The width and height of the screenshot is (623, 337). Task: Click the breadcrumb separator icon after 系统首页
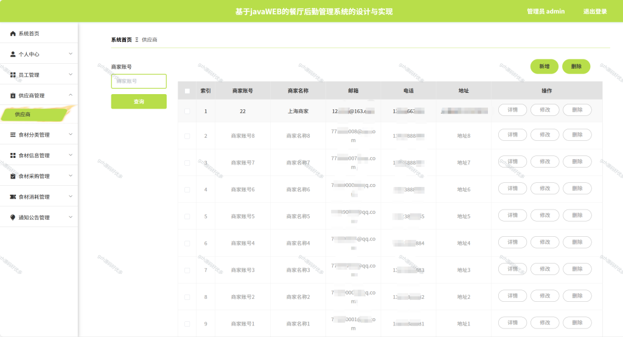[137, 39]
